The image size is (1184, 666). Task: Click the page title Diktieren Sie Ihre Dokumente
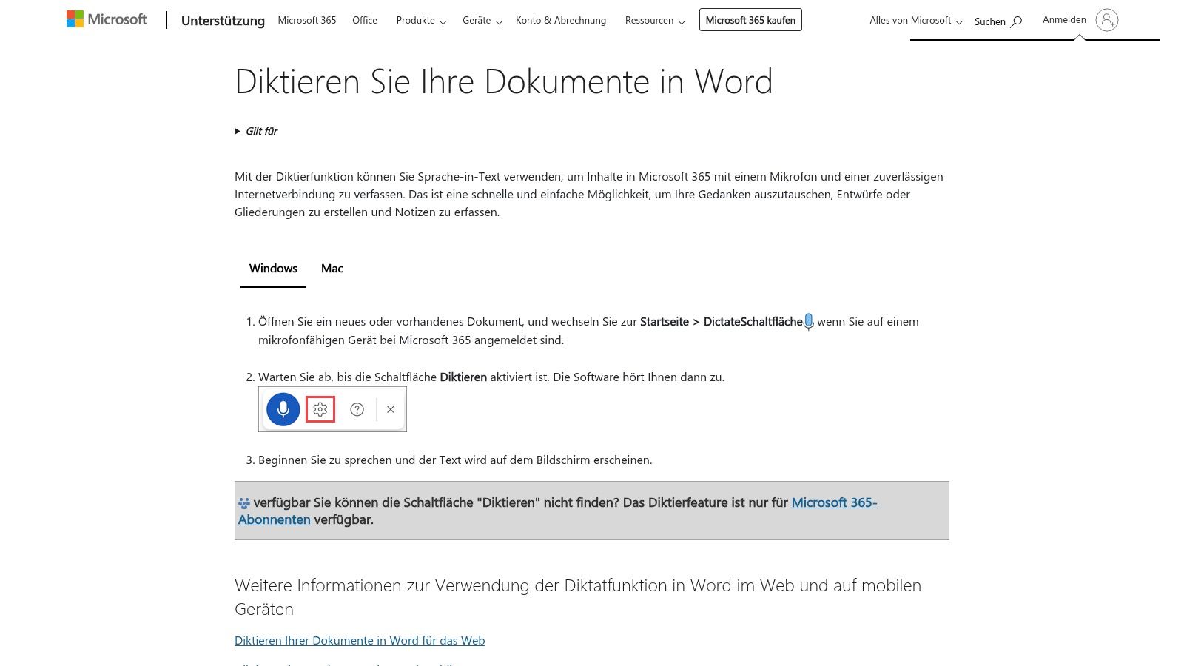[503, 81]
